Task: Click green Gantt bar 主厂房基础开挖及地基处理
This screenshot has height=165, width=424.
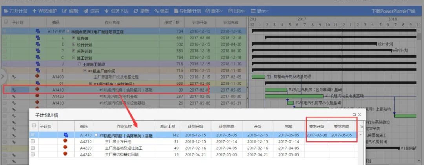Action: (x=258, y=77)
